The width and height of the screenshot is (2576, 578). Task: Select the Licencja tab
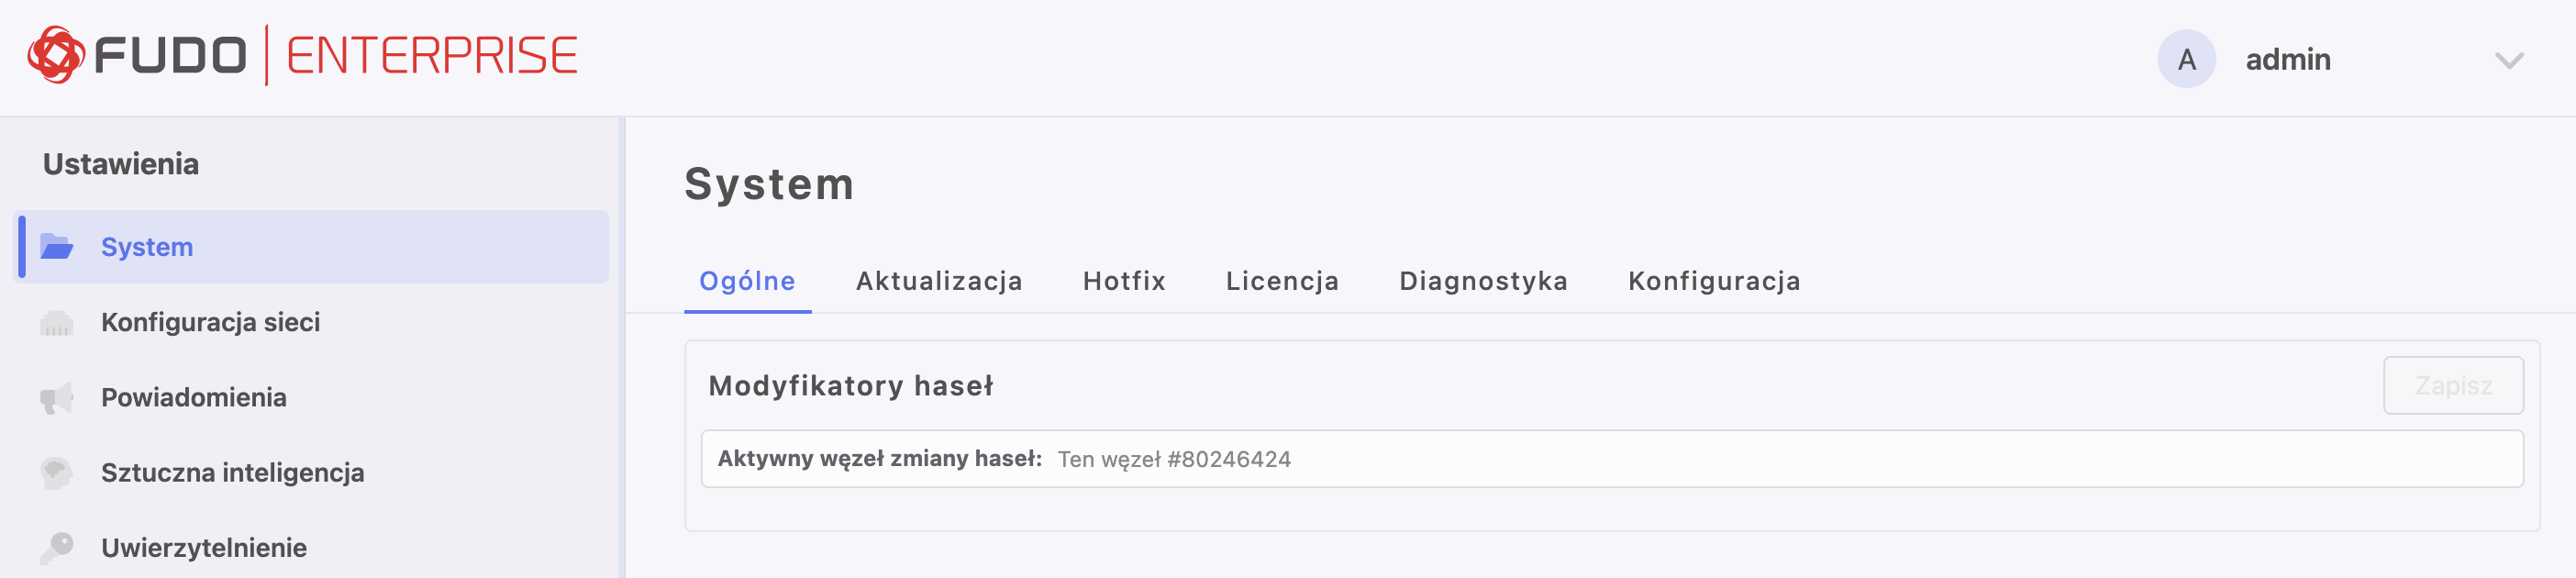(x=1282, y=281)
